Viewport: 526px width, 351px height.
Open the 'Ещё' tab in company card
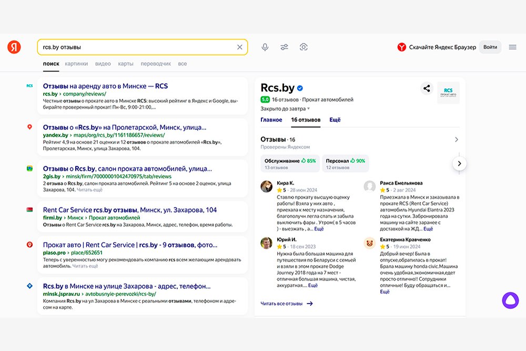(x=335, y=120)
